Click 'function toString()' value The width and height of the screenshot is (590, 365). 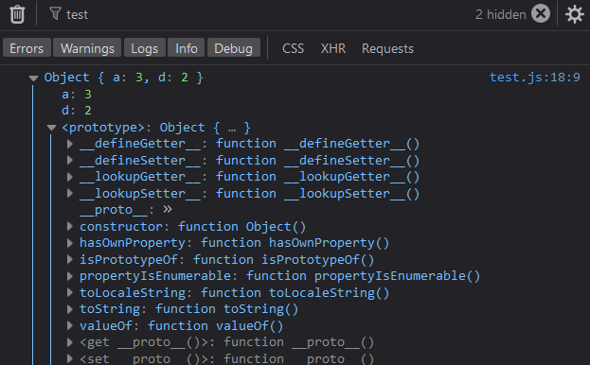(x=227, y=309)
